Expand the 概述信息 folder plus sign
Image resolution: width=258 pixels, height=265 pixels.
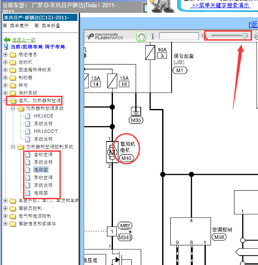click(x=5, y=54)
